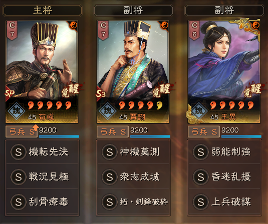The height and width of the screenshot is (224, 268).
Task: Select the middle 副将 header above 賈詡
Action: [133, 10]
